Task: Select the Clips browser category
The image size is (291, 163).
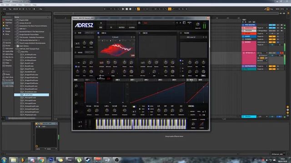Action: point(8,63)
